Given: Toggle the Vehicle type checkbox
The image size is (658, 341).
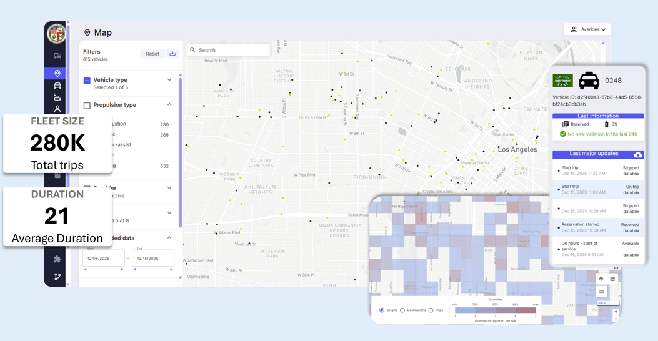Looking at the screenshot, I should pos(87,81).
